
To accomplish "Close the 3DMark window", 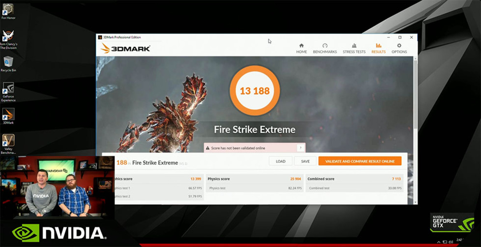I will (411, 37).
